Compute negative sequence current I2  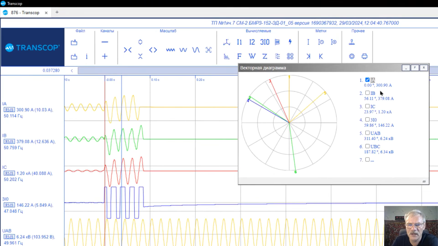point(252,42)
